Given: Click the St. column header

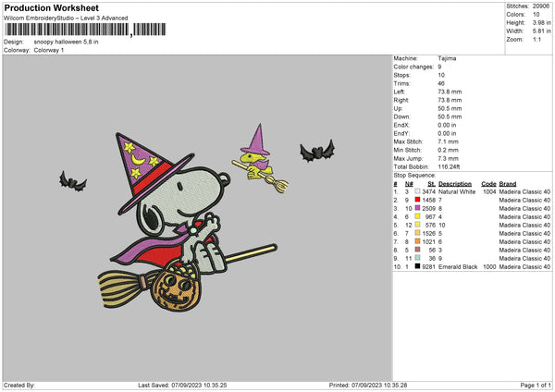Looking at the screenshot, I should pyautogui.click(x=431, y=184).
